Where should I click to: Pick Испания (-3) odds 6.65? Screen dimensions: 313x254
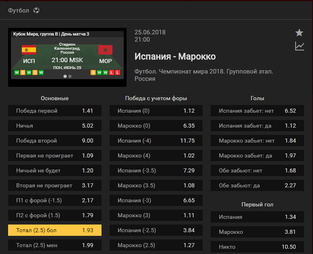click(156, 200)
